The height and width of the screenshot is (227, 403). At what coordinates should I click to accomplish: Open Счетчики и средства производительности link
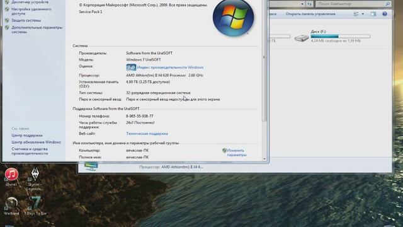coord(30,151)
